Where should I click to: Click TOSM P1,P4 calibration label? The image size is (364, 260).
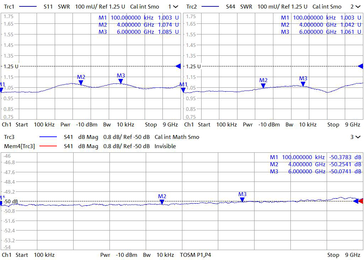click(196, 255)
